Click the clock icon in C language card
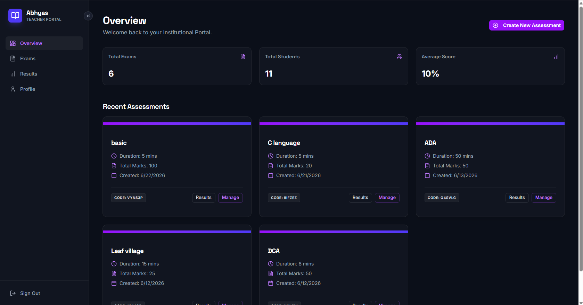 (271, 156)
